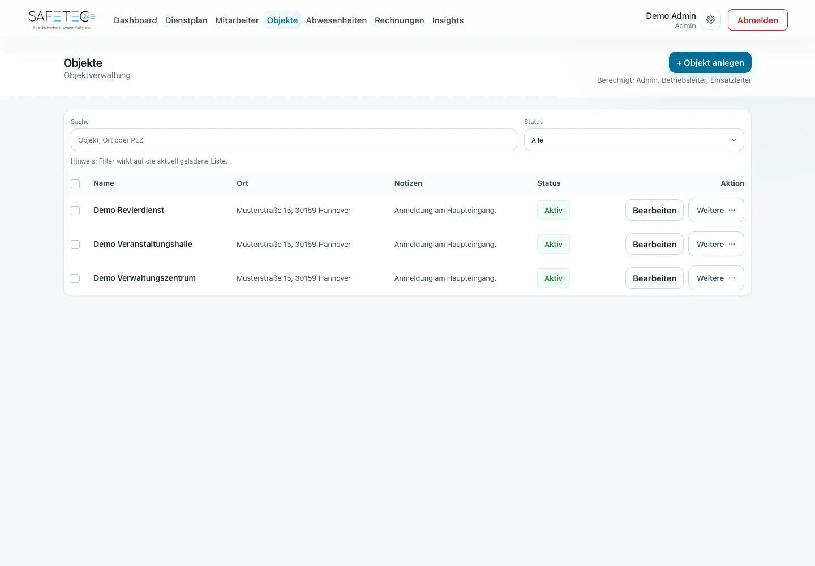
Task: Check the Demo Verwaltungszentrum row checkbox
Action: 75,278
